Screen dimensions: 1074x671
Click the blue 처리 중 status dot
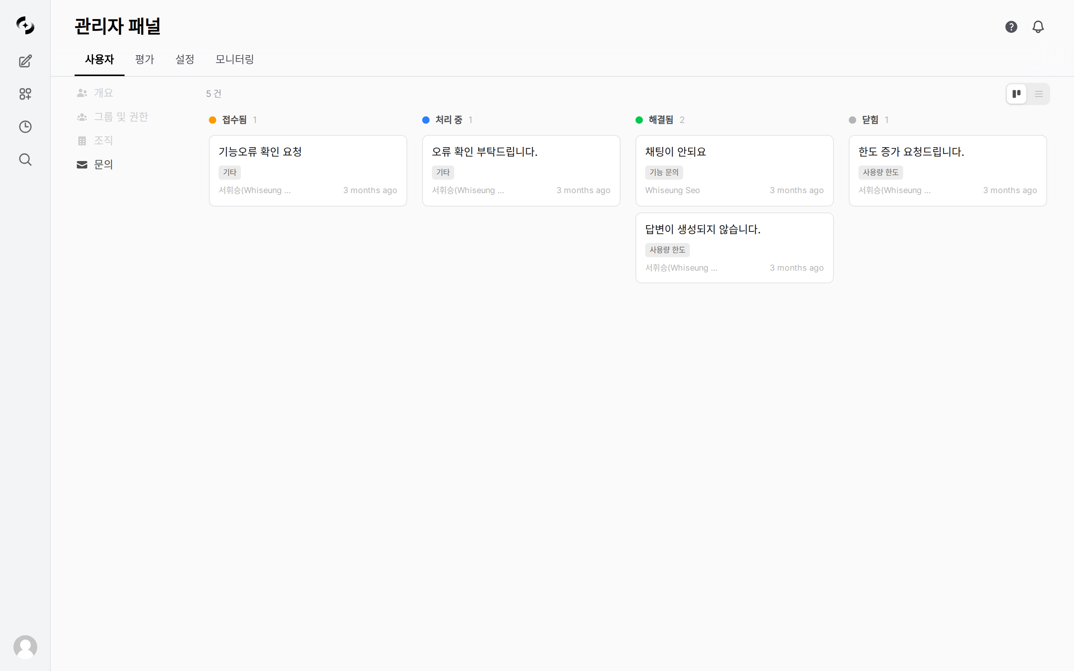click(426, 120)
